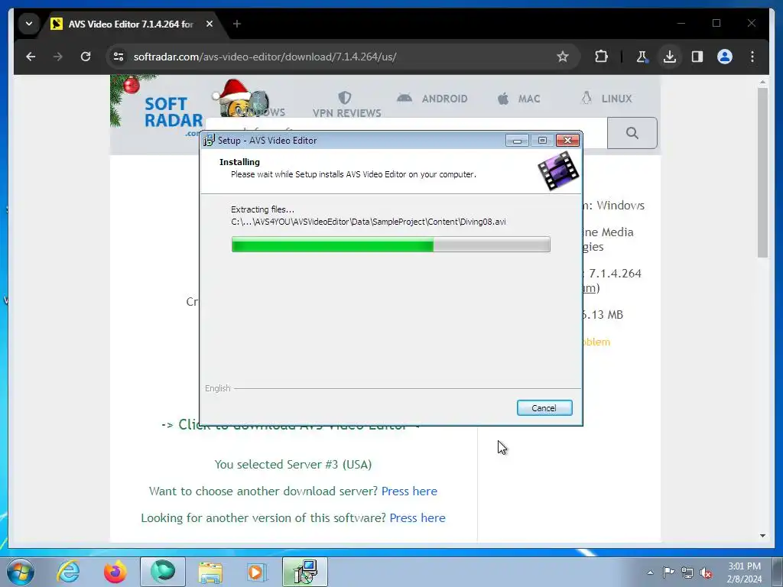783x587 pixels.
Task: Launch Firefox from the taskbar
Action: (x=115, y=572)
